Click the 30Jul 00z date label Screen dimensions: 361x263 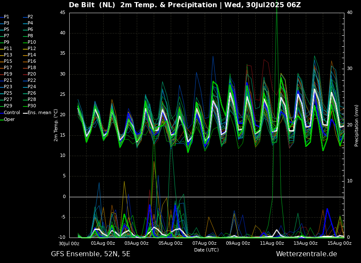[69, 243]
